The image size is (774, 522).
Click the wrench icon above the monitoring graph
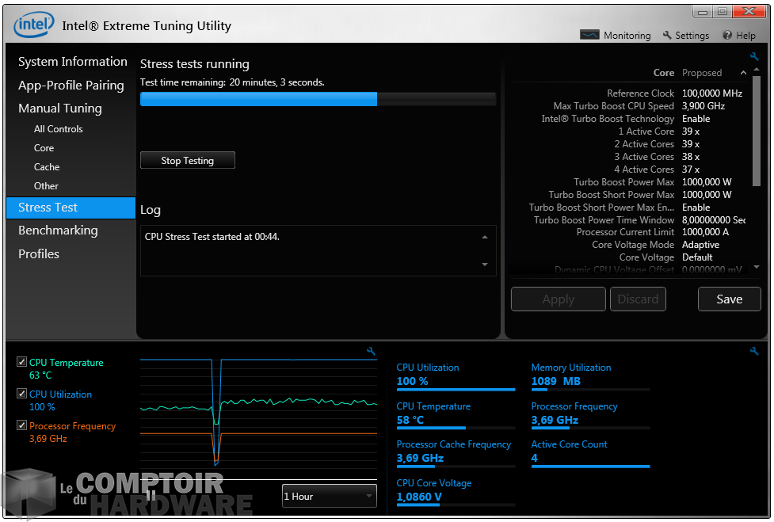point(371,351)
